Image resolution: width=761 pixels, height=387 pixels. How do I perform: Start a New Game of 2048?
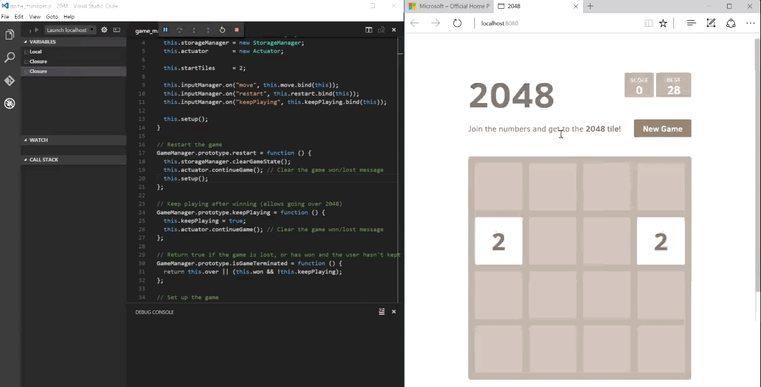[662, 128]
